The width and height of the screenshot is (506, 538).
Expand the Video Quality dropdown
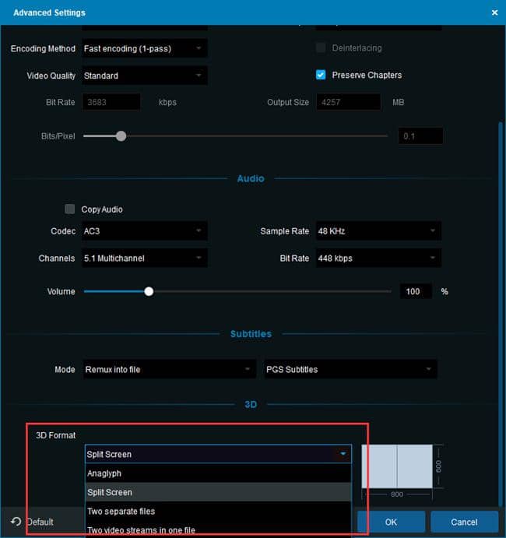145,76
